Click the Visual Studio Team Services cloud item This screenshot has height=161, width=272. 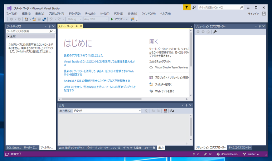[x=169, y=67]
